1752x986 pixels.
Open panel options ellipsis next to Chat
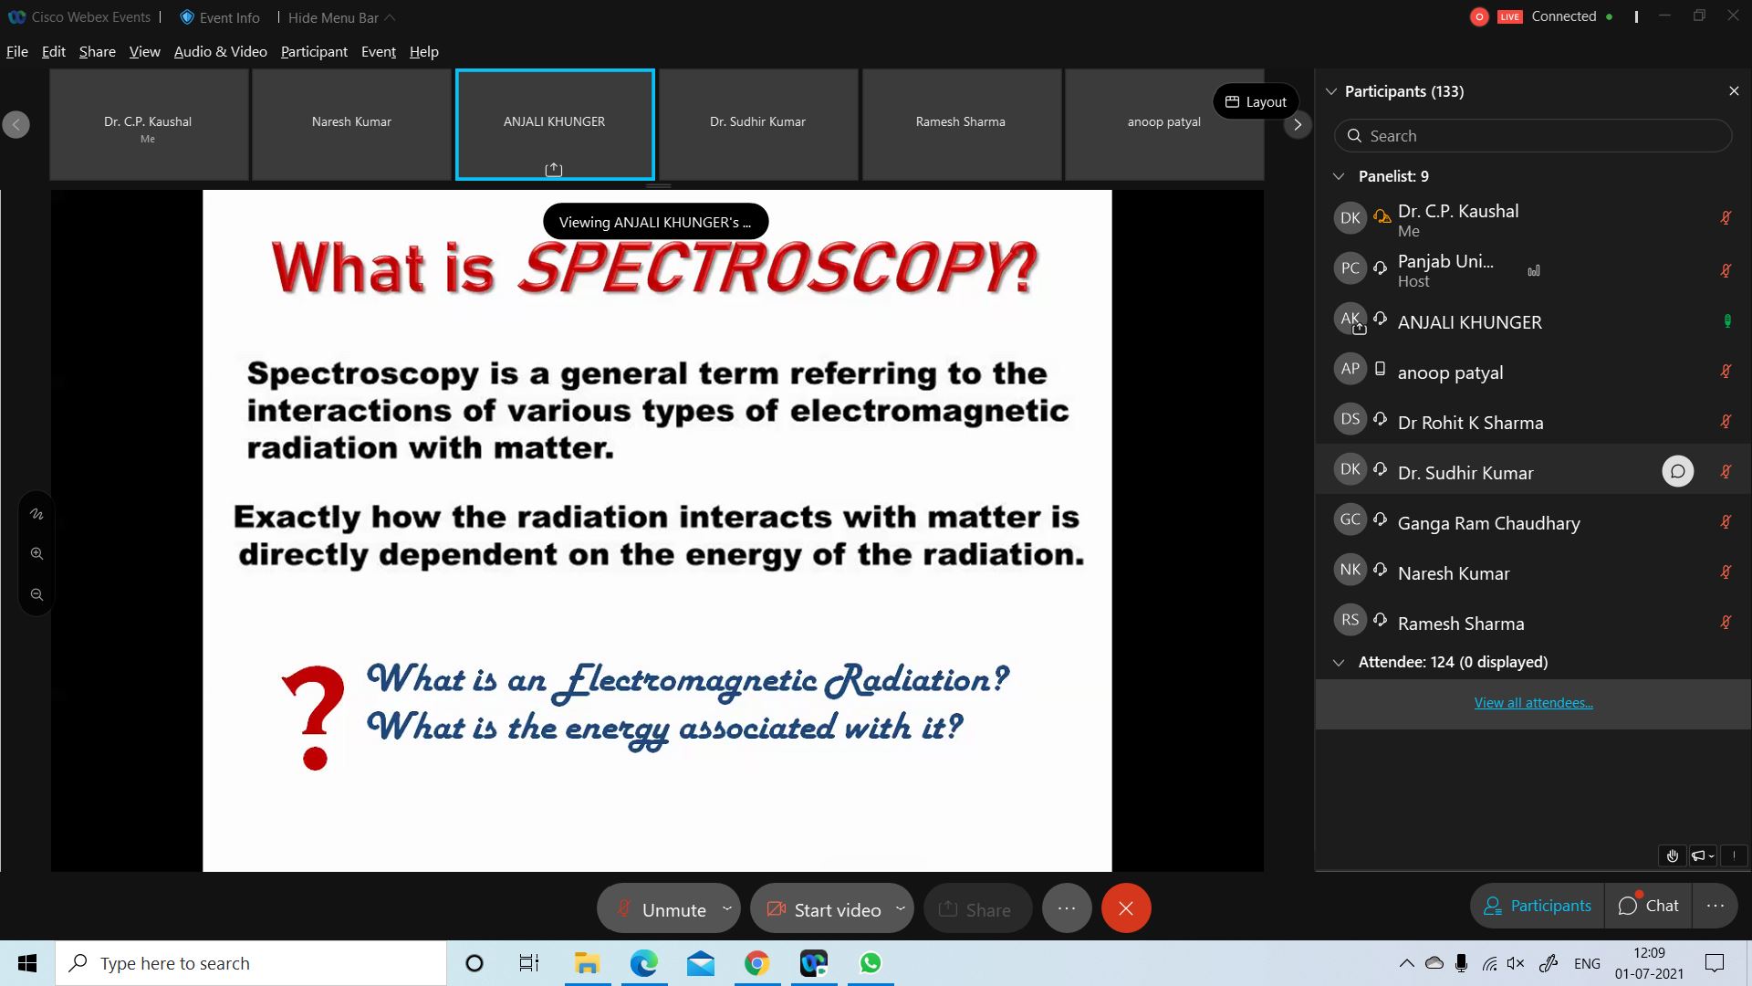1715,906
